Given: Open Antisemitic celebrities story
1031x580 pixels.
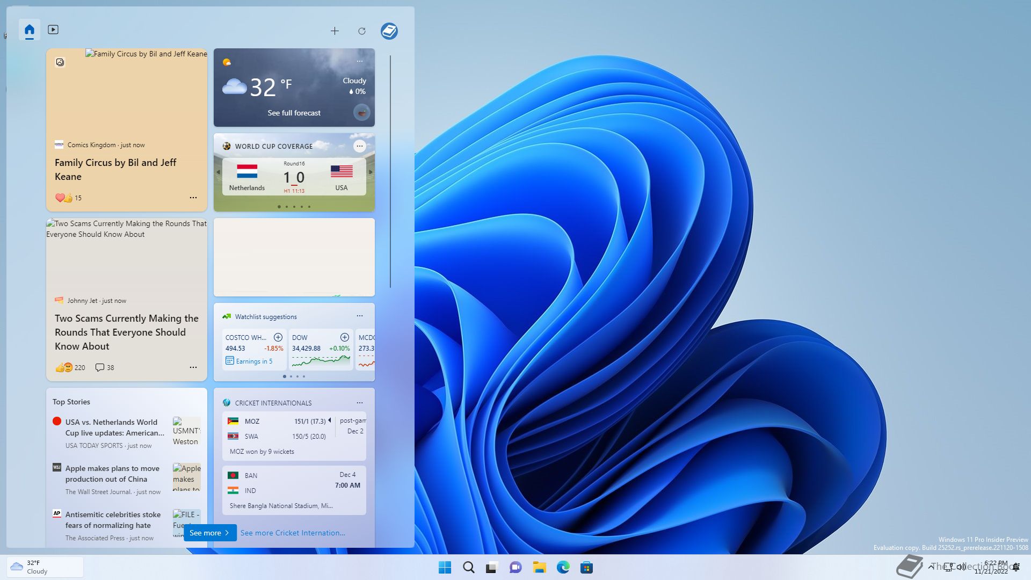Looking at the screenshot, I should click(x=113, y=520).
